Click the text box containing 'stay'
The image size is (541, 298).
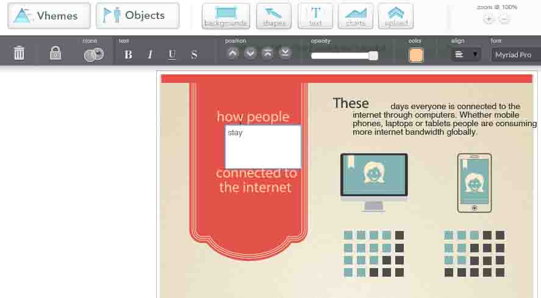263,147
